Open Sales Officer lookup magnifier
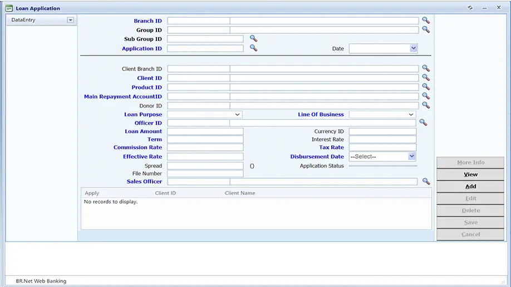This screenshot has width=511, height=287. click(426, 181)
